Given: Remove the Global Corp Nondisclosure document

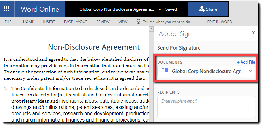Looking at the screenshot, I should click(250, 71).
